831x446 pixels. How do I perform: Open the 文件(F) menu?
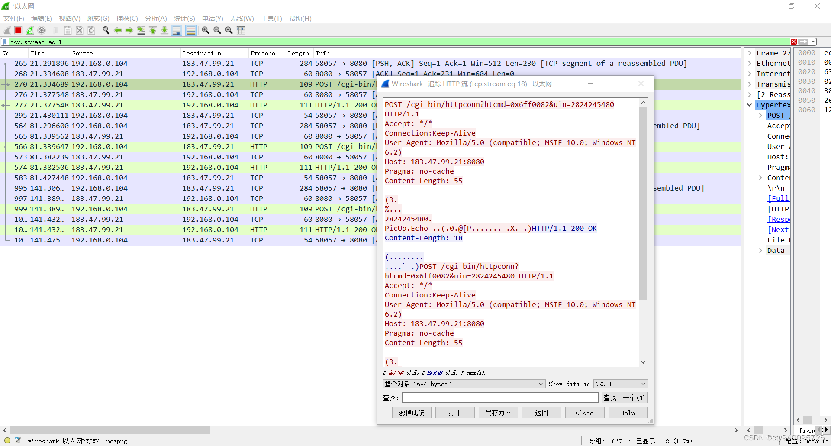(14, 19)
